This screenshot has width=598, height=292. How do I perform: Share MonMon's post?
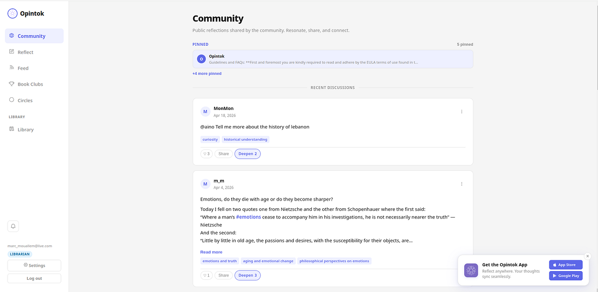click(223, 154)
